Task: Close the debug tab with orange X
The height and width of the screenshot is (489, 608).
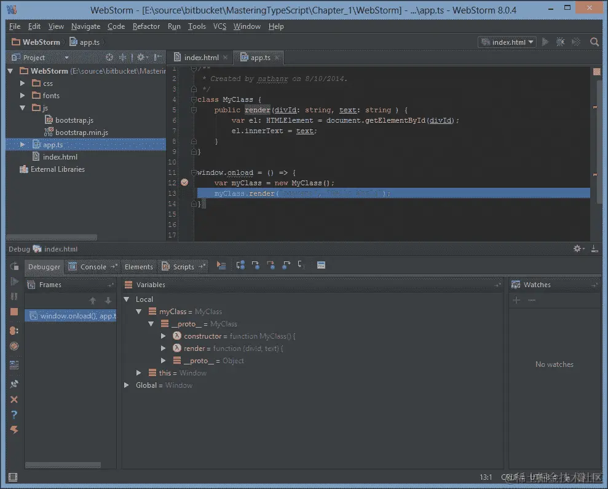Action: tap(14, 399)
